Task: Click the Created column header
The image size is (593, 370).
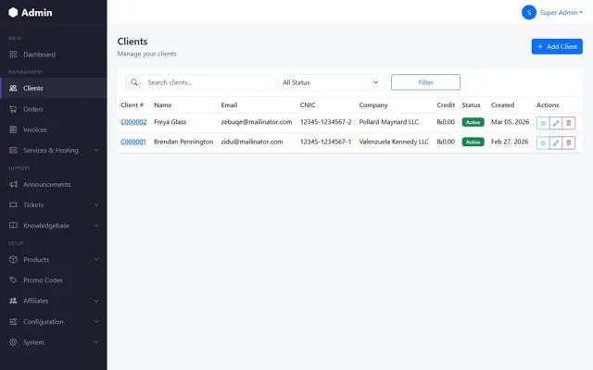Action: click(502, 105)
